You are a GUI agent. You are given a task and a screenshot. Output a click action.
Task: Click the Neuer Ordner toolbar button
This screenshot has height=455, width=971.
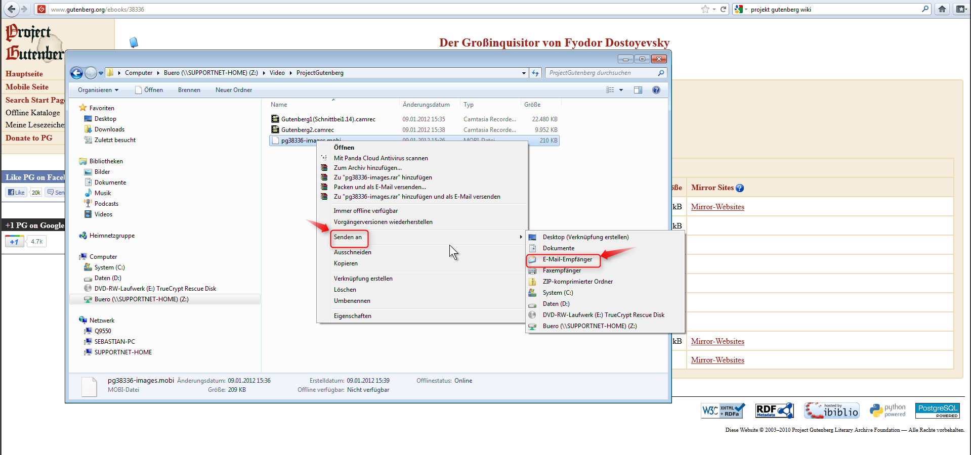point(234,90)
